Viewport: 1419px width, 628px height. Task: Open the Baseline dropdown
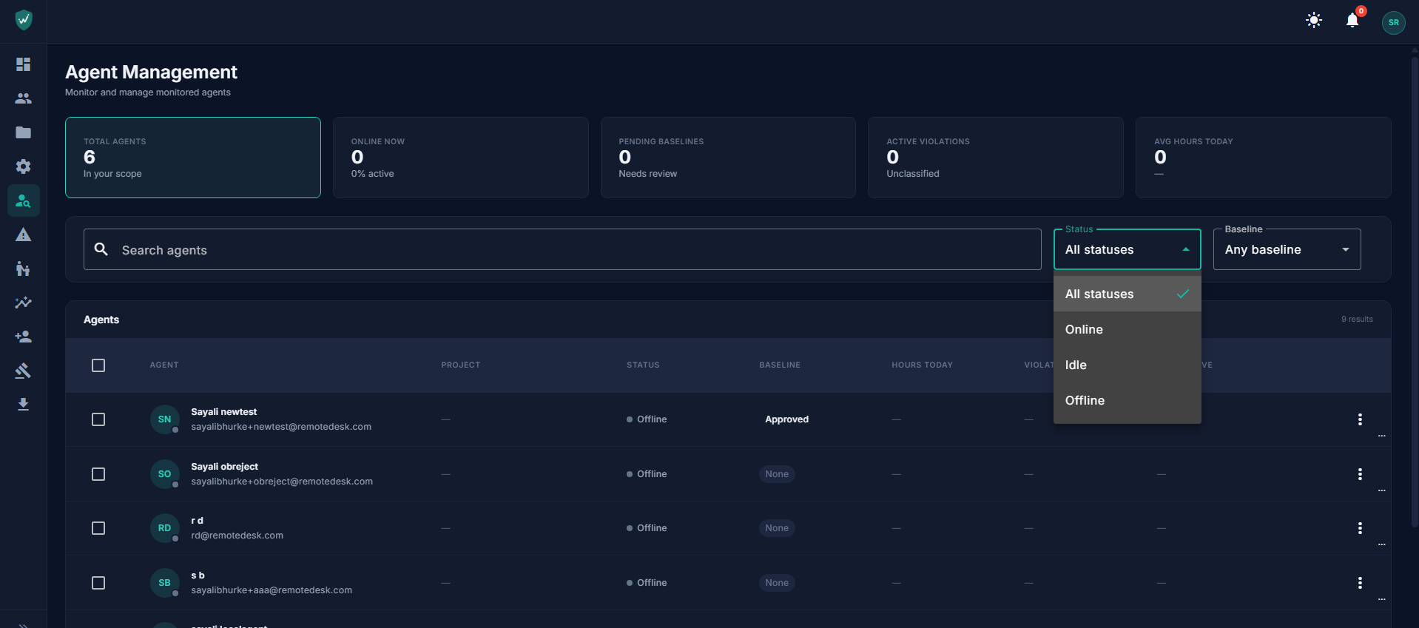click(1287, 249)
